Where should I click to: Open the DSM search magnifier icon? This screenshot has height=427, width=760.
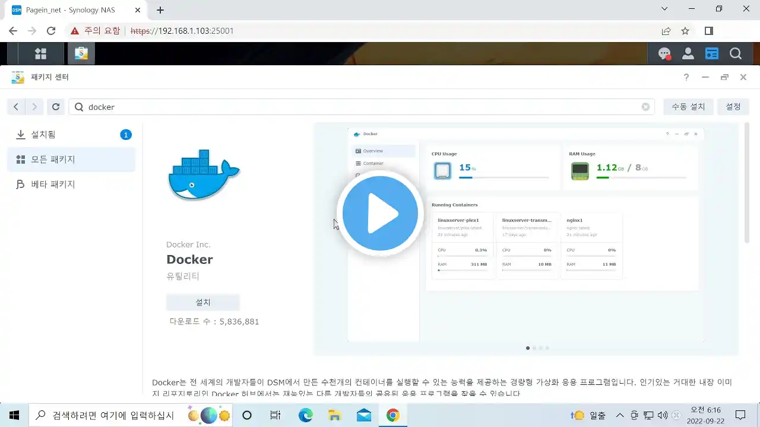[736, 54]
